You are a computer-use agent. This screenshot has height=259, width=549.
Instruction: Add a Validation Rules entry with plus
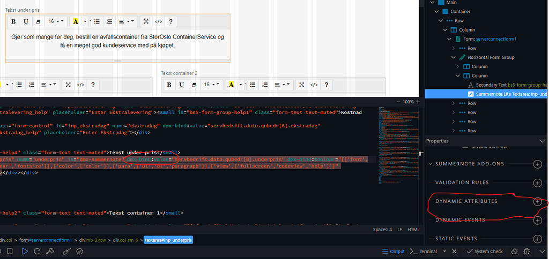pos(537,182)
